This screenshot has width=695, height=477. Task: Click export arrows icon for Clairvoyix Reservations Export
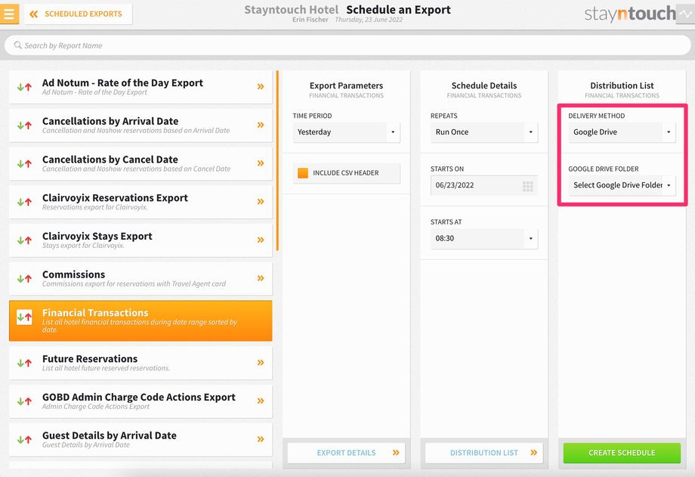[x=24, y=202]
